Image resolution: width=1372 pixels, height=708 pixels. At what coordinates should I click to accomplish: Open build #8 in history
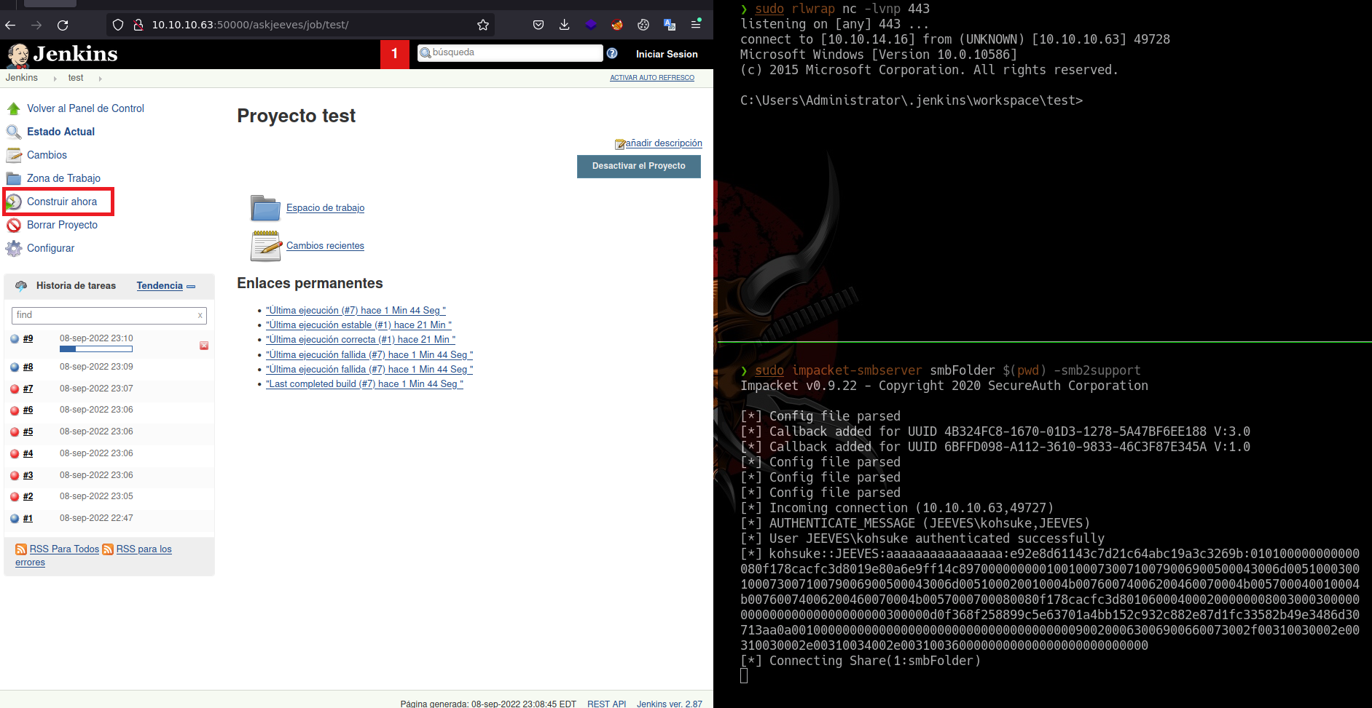[x=28, y=367]
